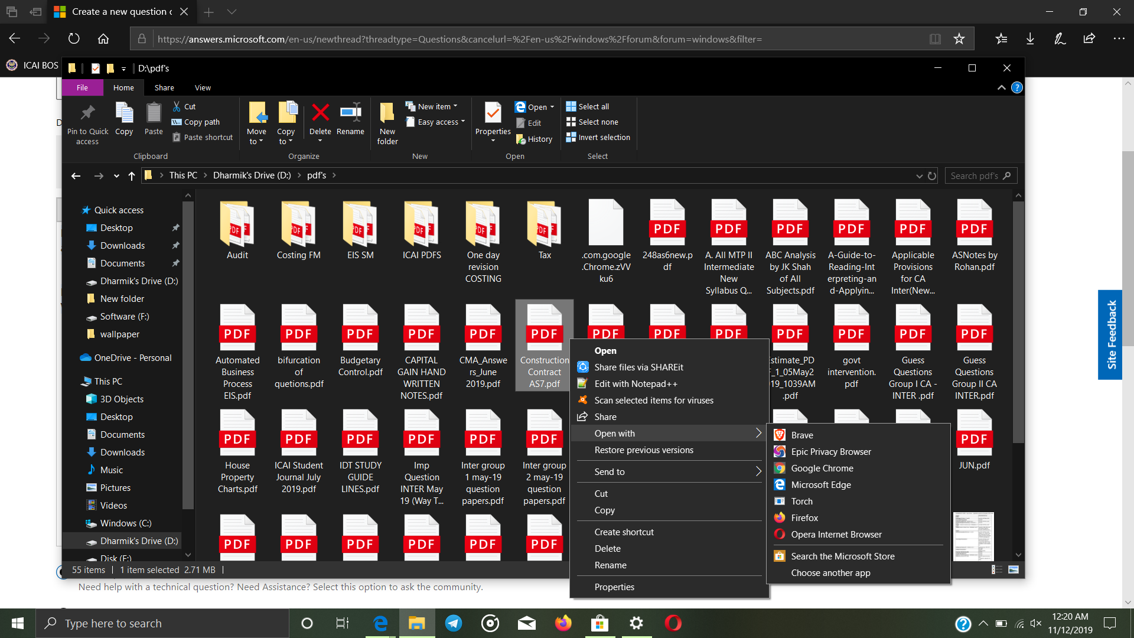1134x638 pixels.
Task: Go back in Explorer navigation
Action: pos(76,175)
